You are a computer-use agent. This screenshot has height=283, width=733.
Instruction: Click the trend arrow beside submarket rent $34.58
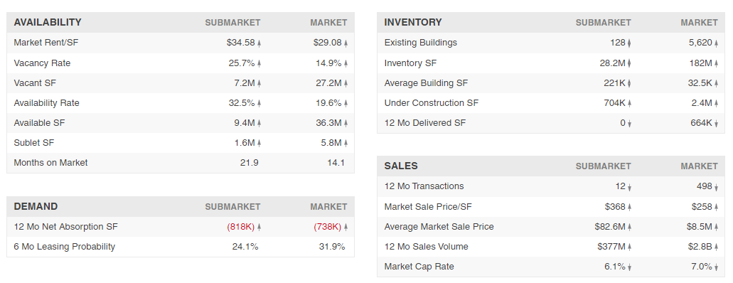pos(259,43)
